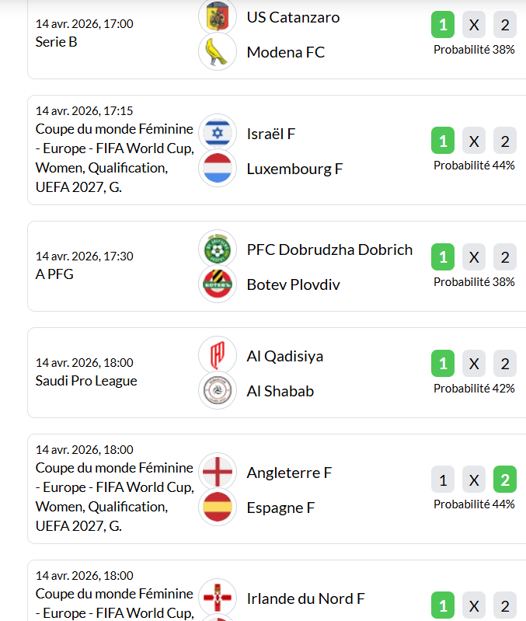Open the Angleterre F team link
Screen dimensions: 526x621
[289, 473]
